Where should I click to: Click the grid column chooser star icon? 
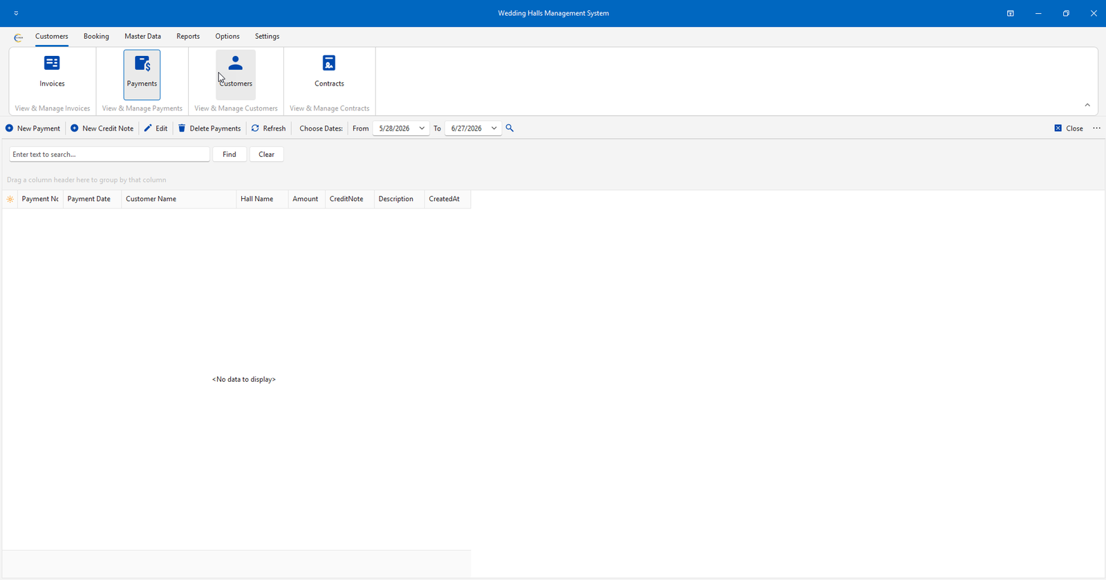point(10,199)
